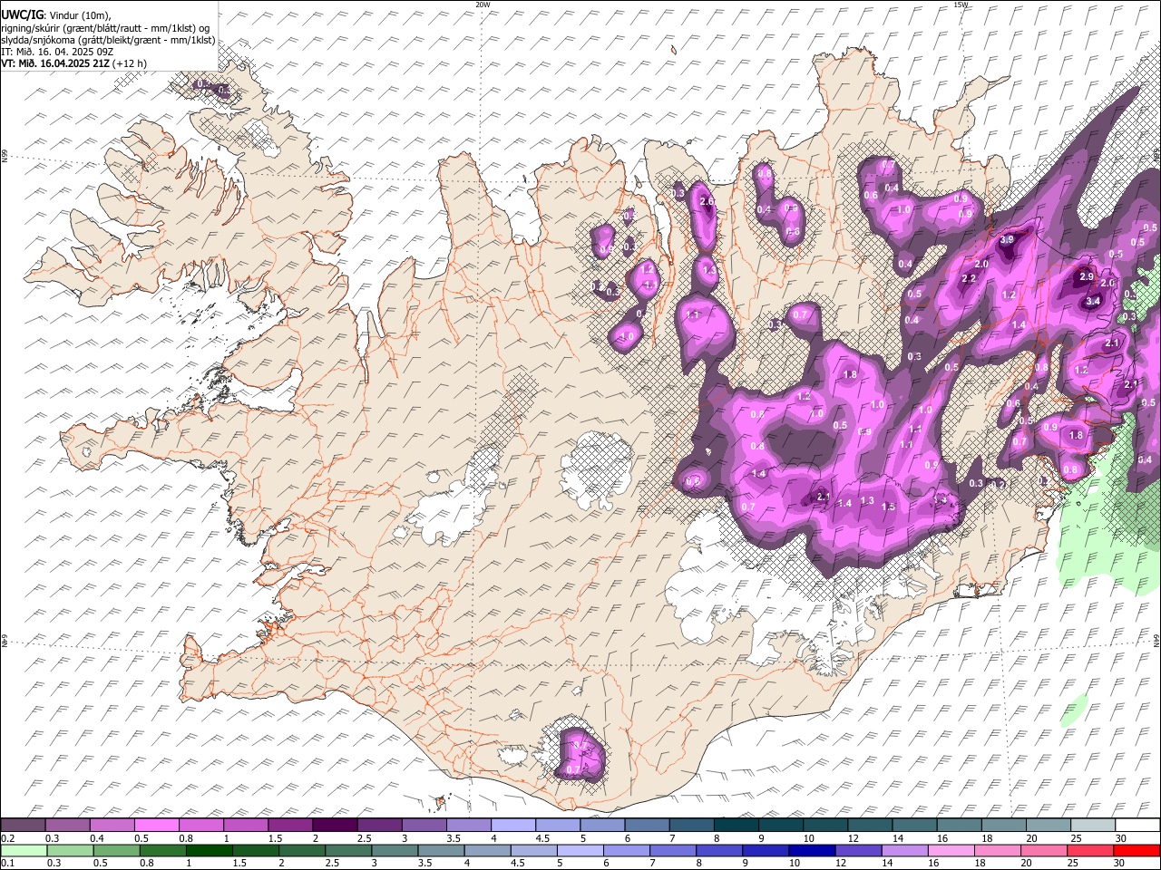Click the "3.4" snowfall value on the map
Viewport: 1161px width, 870px height.
pyautogui.click(x=1093, y=301)
